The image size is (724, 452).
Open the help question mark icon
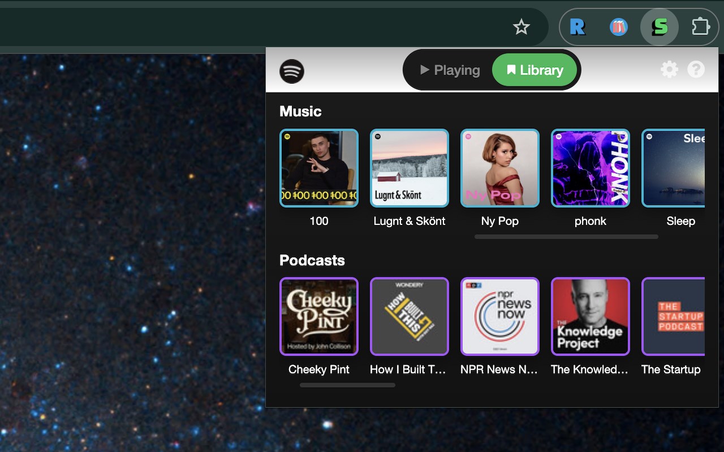pos(696,69)
